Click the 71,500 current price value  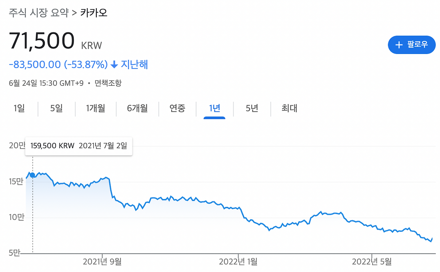42,41
